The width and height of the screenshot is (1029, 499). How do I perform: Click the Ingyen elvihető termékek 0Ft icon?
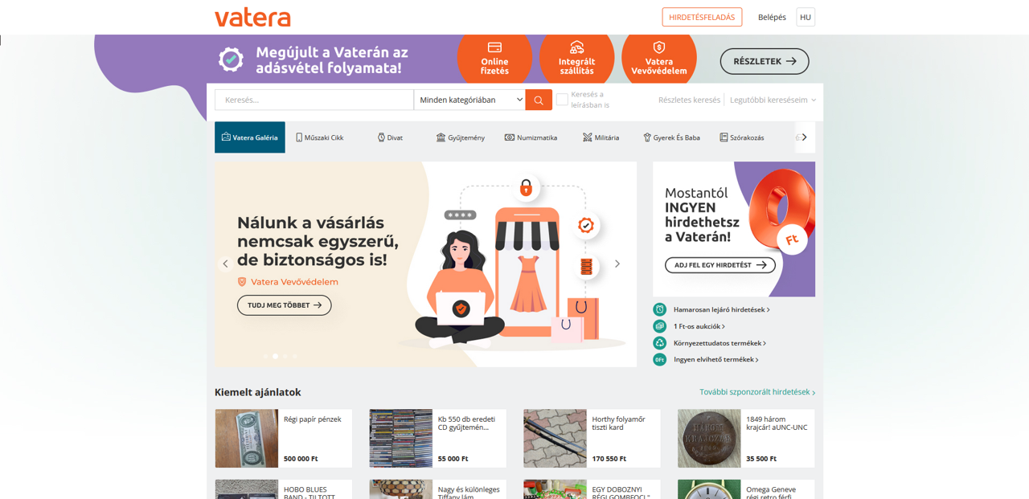pyautogui.click(x=660, y=360)
